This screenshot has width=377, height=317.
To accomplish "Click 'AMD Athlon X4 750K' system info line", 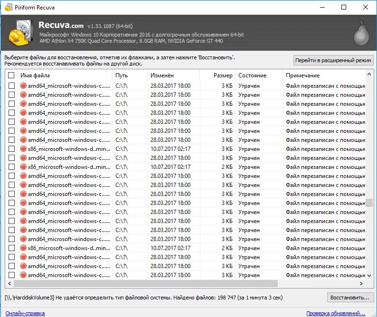I will pyautogui.click(x=131, y=41).
